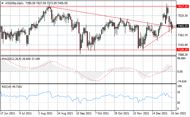Click the 7 Oct 2021 date label
Viewport: 190px width, 117px height.
(102, 113)
